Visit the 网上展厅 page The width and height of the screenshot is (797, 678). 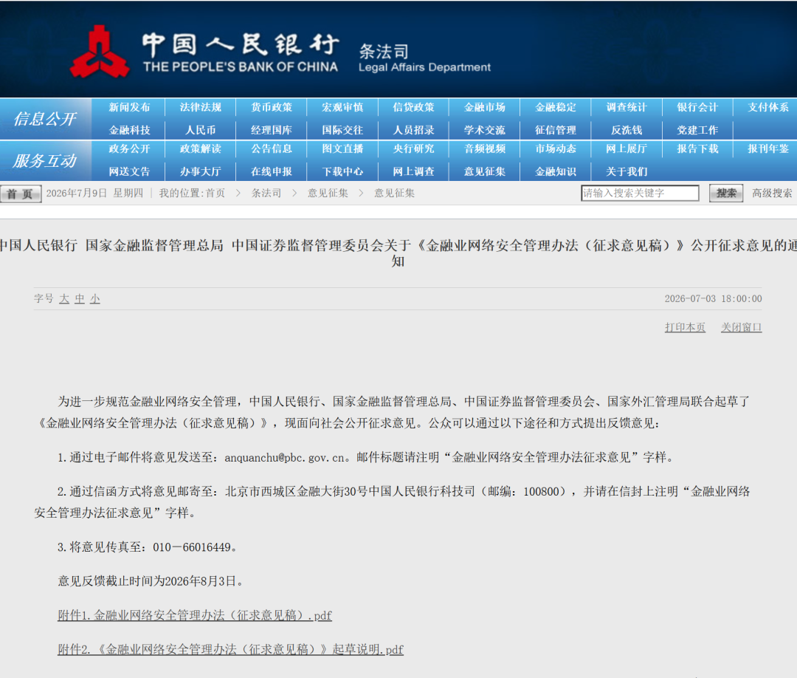coord(627,149)
